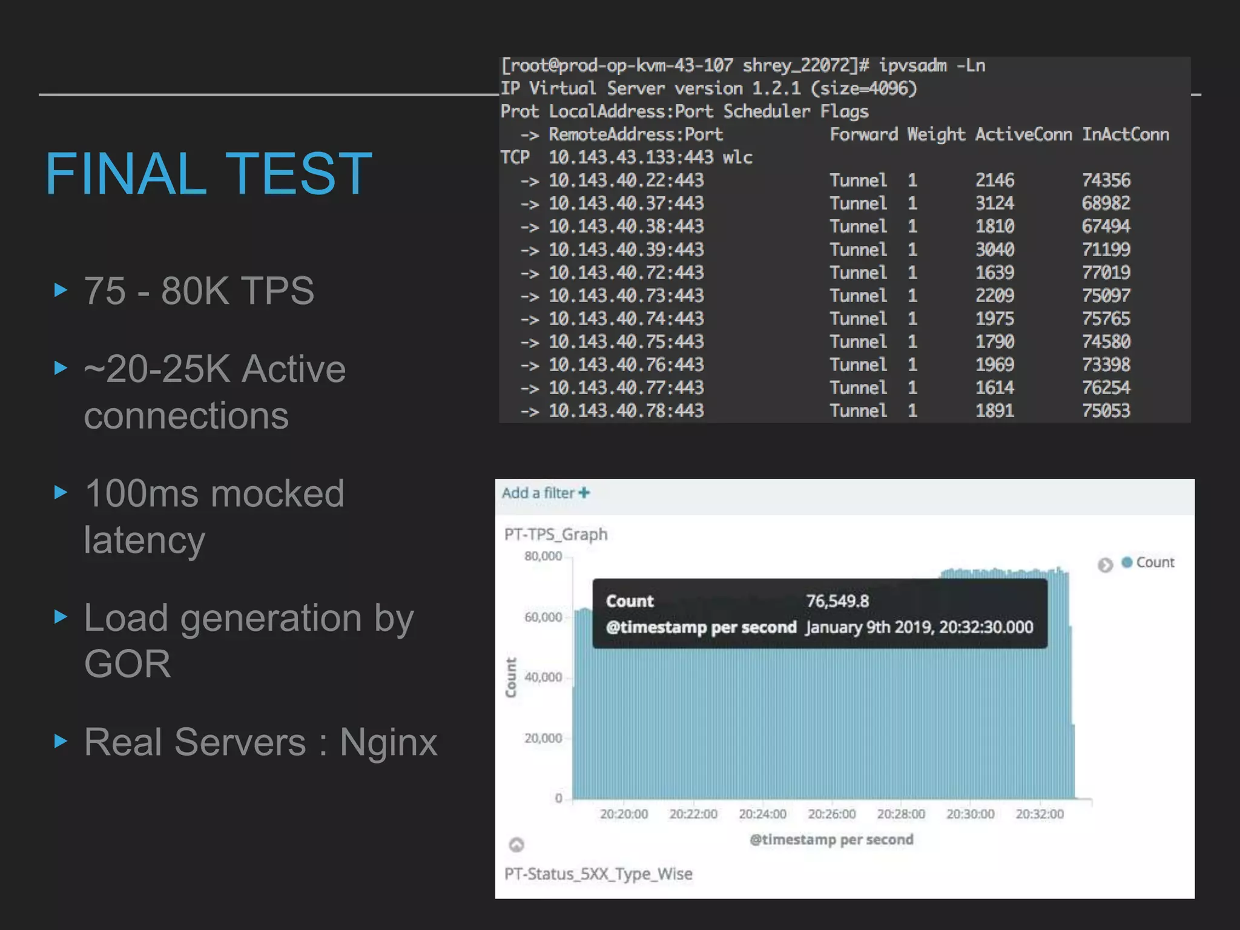Click the 100ms mocked latency bullet

click(214, 516)
